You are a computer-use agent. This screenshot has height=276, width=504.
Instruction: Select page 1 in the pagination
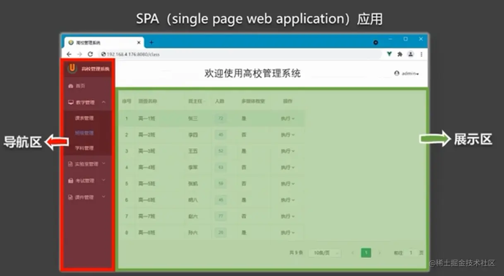(366, 253)
